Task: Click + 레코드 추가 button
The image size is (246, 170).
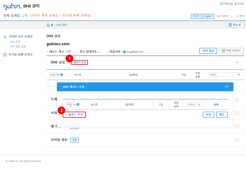Action: tap(74, 115)
